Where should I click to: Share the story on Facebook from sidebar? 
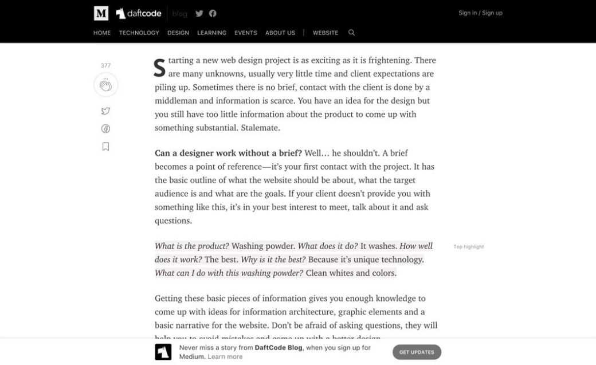tap(106, 129)
